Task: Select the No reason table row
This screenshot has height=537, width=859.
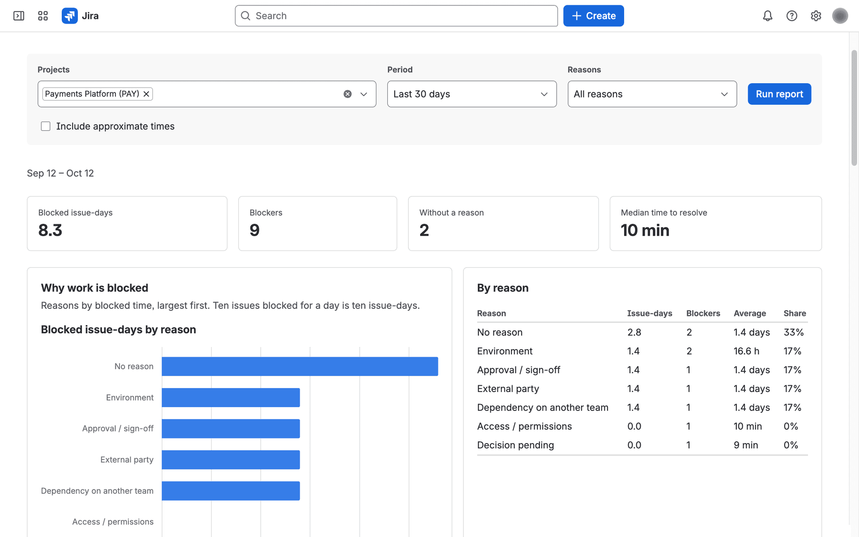Action: click(642, 332)
